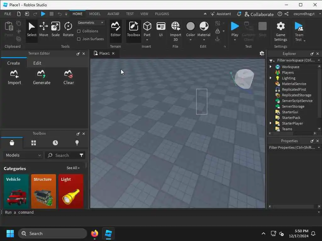This screenshot has height=241, width=322.
Task: Open the UI insert tool
Action: (x=161, y=29)
